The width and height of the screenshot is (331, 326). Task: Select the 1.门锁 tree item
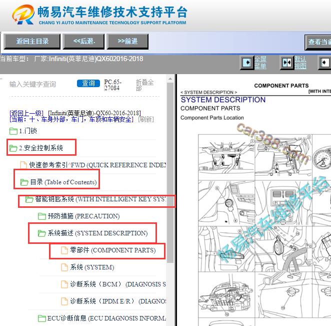click(x=28, y=131)
